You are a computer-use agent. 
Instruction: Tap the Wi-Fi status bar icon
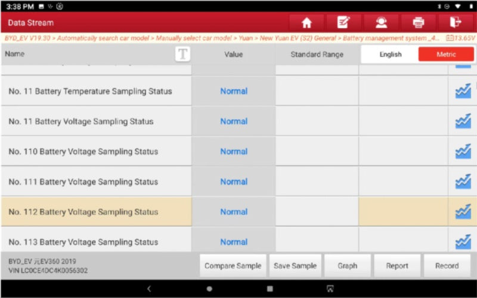coord(457,7)
